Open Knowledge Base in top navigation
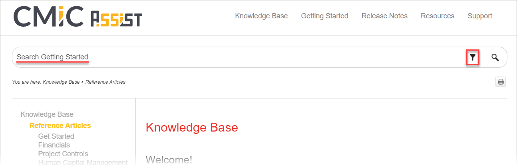The height and width of the screenshot is (167, 517). 261,16
